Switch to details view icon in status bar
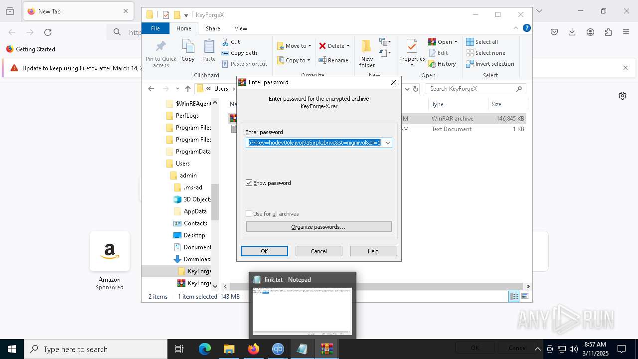 coord(514,297)
